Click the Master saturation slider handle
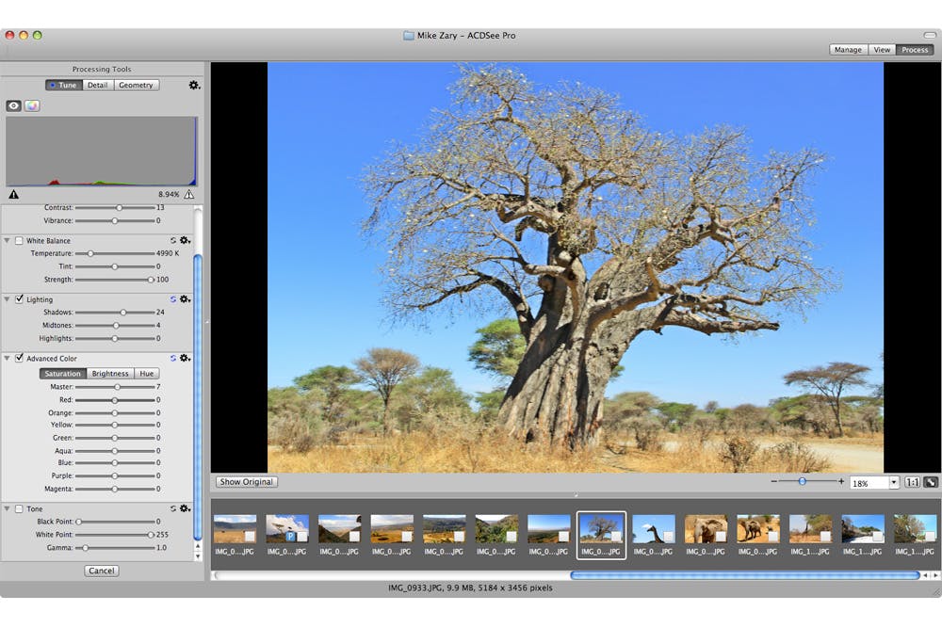Screen dimensions: 942x628 coord(117,387)
